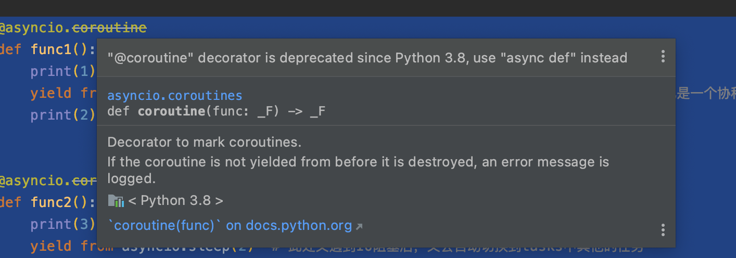Click the strikethrough coroutine decorator above func1
The height and width of the screenshot is (258, 736).
coord(109,28)
